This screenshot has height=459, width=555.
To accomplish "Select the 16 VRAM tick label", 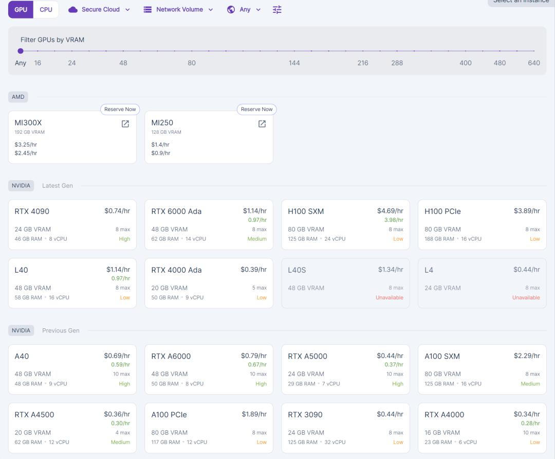I will (38, 63).
